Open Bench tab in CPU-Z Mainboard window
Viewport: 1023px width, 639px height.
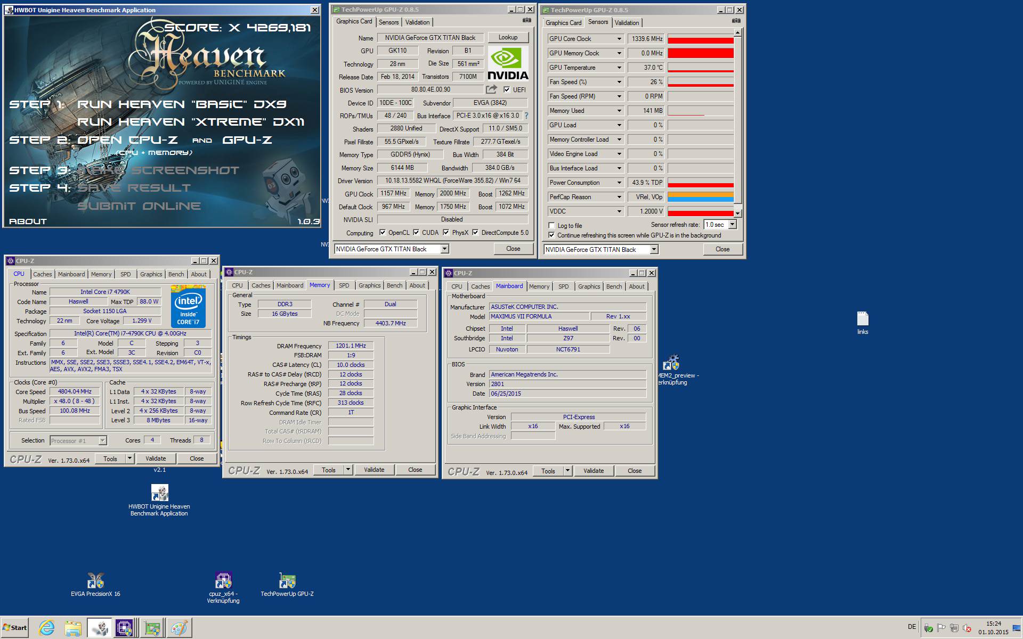[614, 286]
